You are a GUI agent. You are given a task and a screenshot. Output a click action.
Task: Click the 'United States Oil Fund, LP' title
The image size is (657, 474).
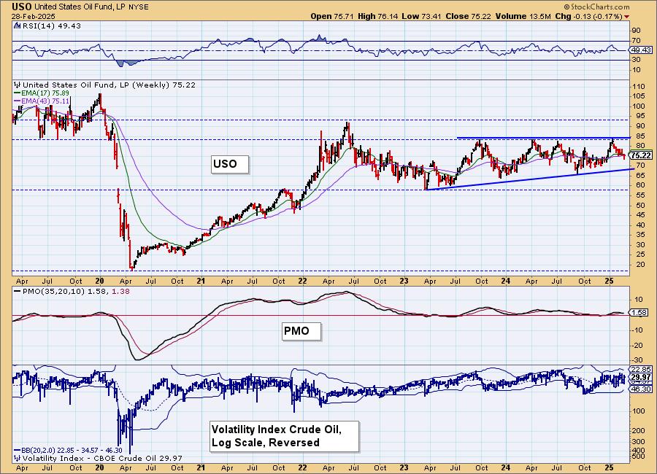coord(79,7)
